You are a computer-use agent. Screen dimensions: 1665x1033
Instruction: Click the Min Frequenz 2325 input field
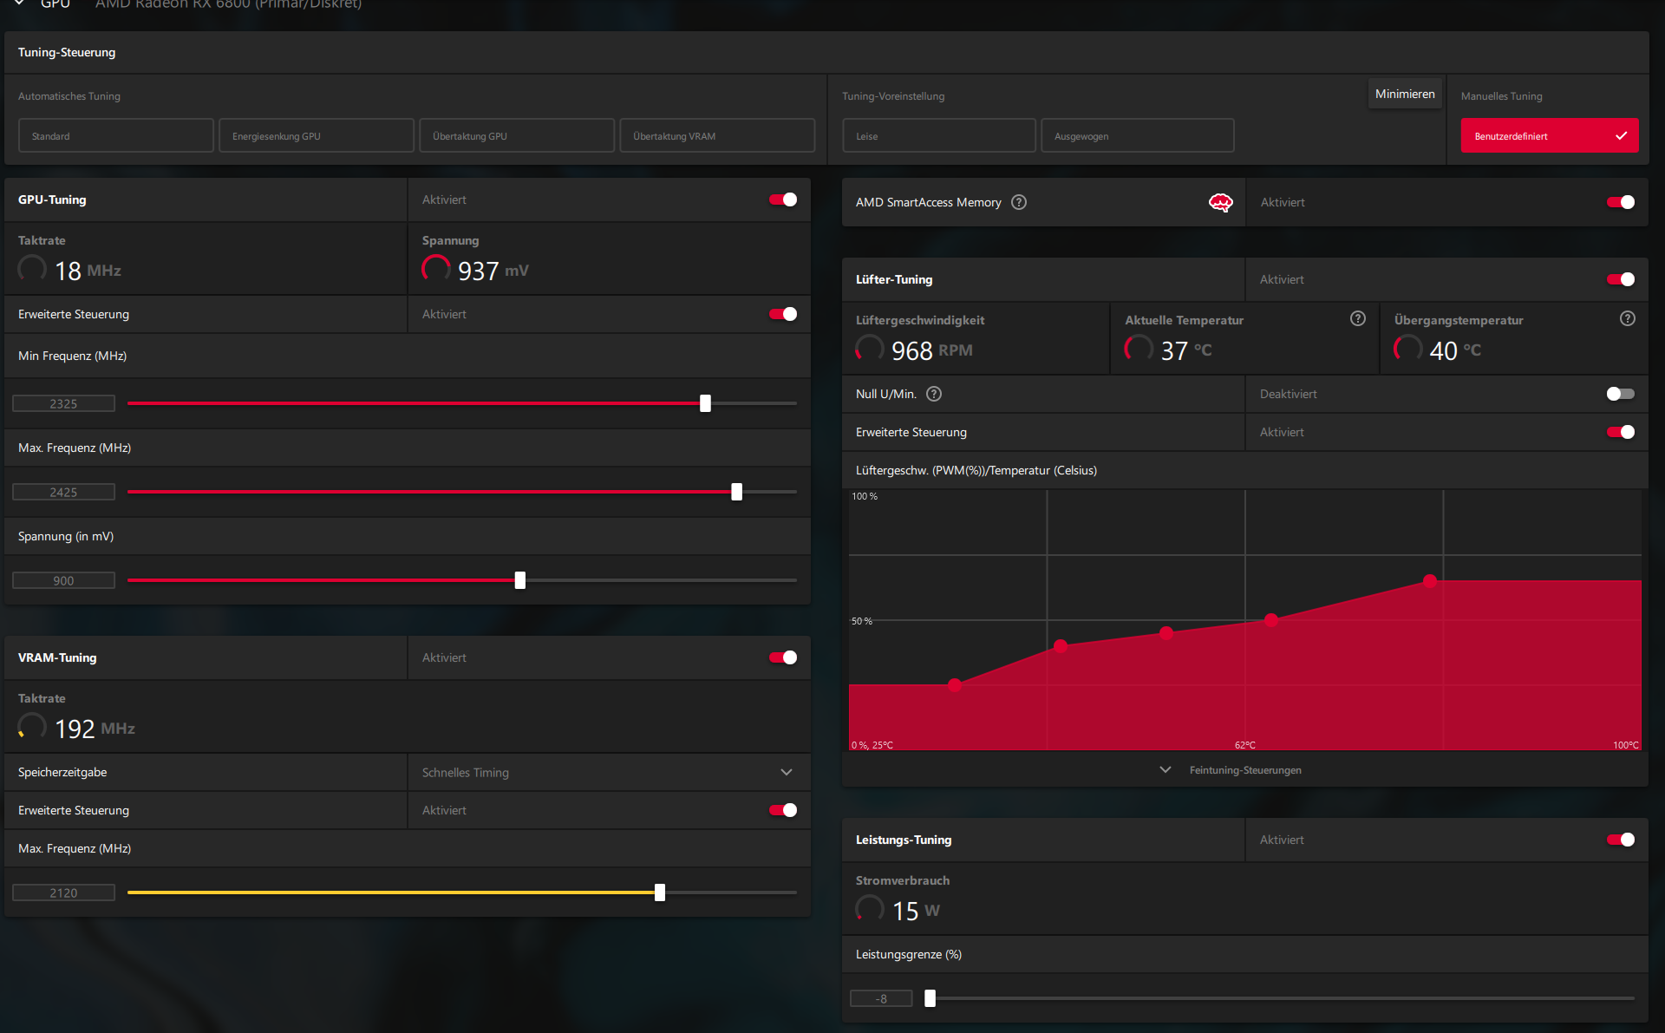pos(63,403)
